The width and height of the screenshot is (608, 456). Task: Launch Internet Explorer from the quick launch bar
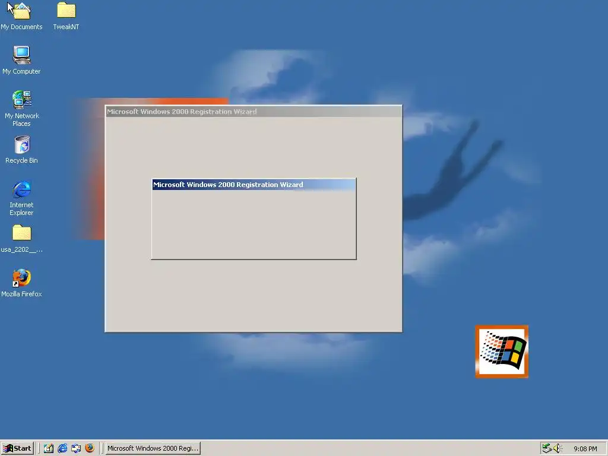62,448
